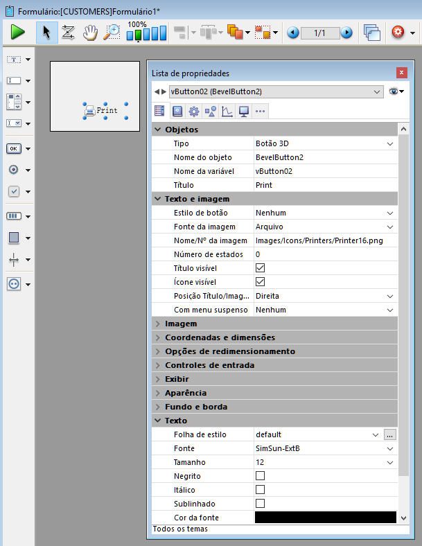The image size is (422, 546).
Task: Click the magnifier zoom tool
Action: (x=112, y=32)
